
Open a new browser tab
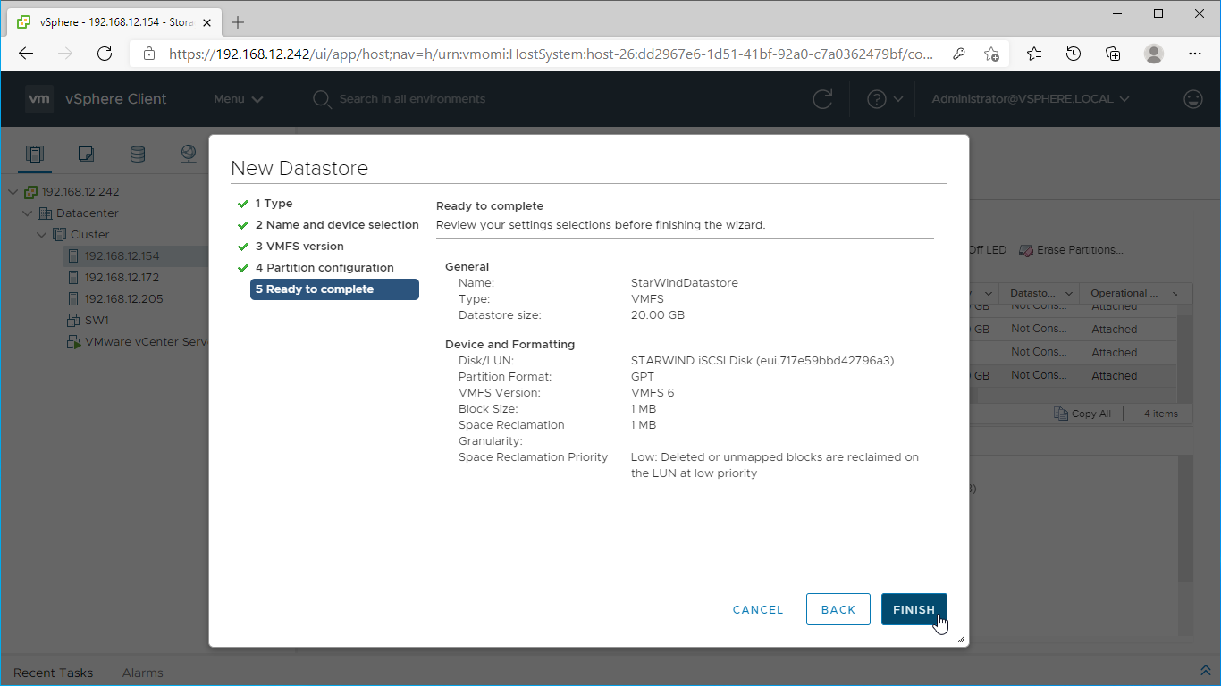pos(238,22)
